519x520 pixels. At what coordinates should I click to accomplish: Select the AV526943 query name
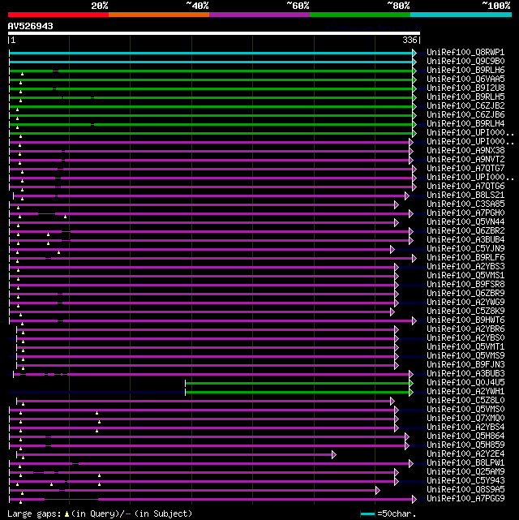pos(31,26)
